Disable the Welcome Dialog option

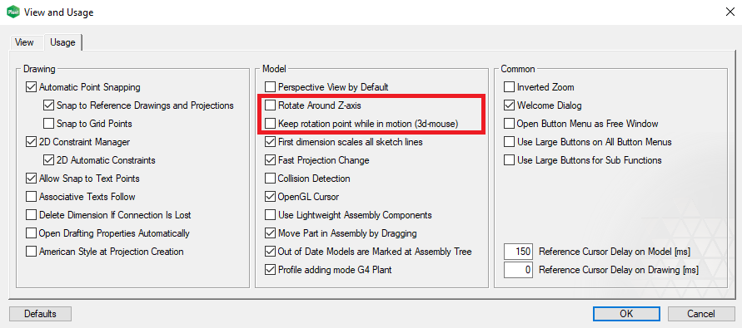point(509,105)
